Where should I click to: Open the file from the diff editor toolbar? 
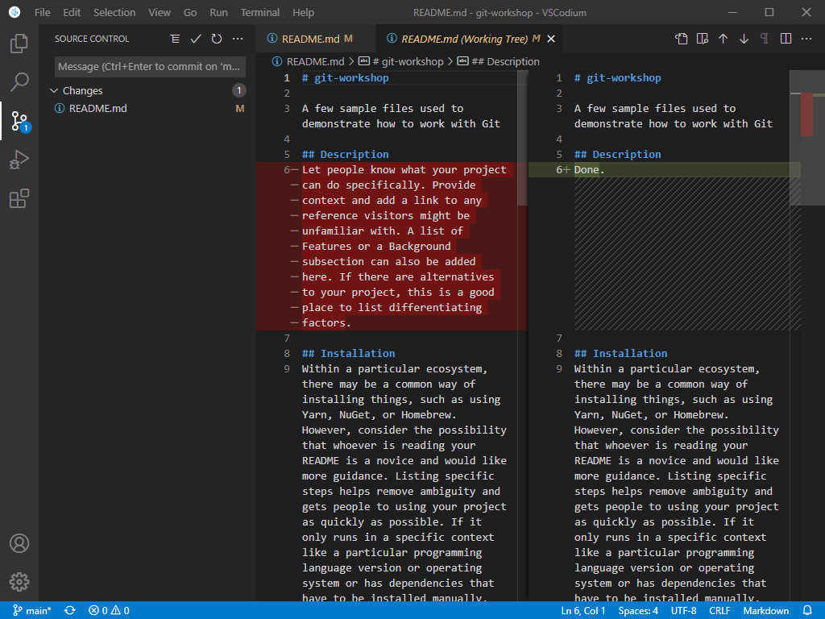point(682,39)
